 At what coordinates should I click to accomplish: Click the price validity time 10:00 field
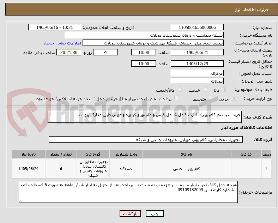pos(144,64)
